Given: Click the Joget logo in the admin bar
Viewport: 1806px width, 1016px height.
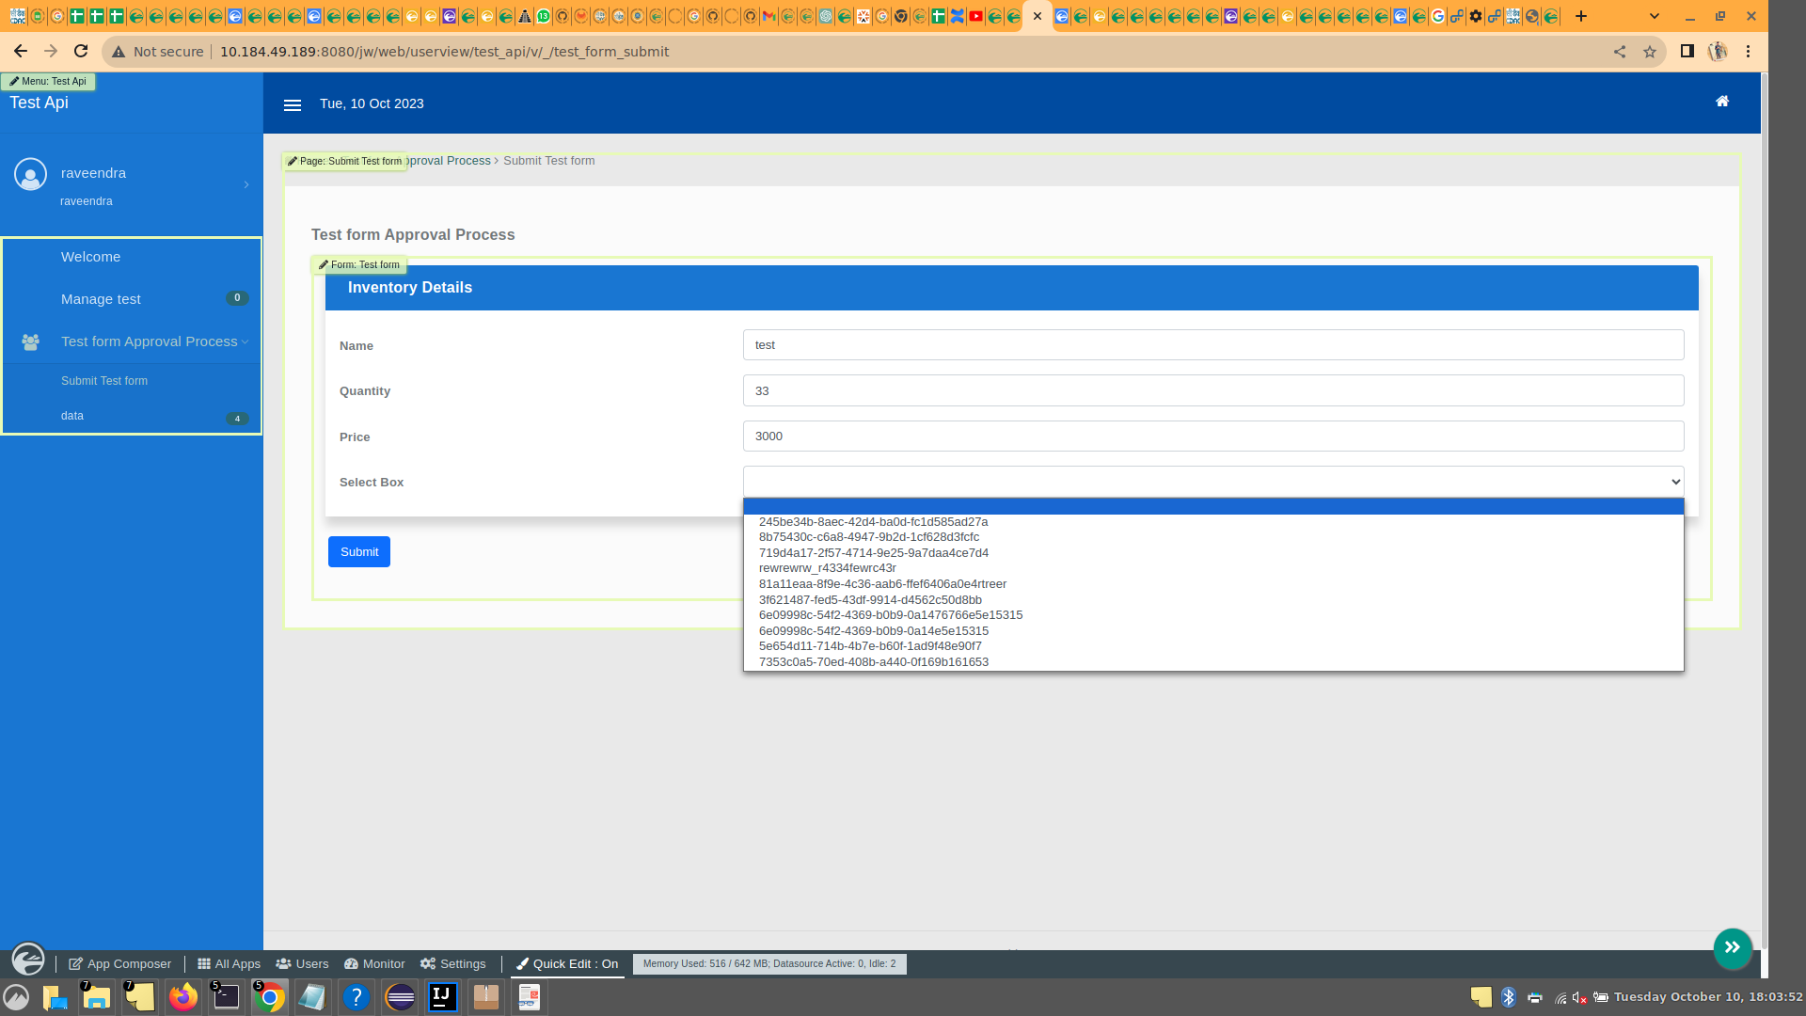Looking at the screenshot, I should point(28,960).
